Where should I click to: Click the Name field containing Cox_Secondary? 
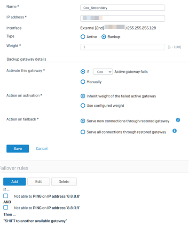[x=123, y=8]
